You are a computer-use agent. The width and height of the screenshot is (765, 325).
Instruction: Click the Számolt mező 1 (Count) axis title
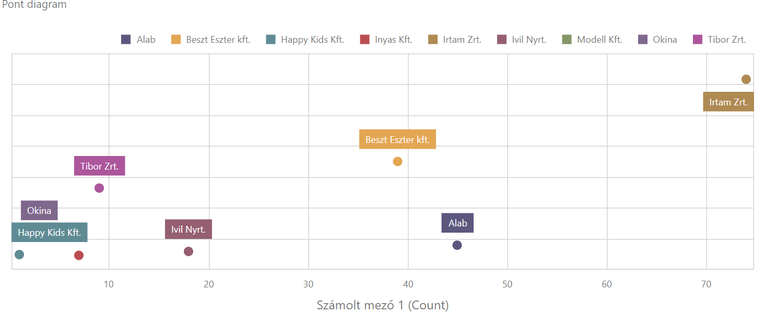(x=383, y=305)
